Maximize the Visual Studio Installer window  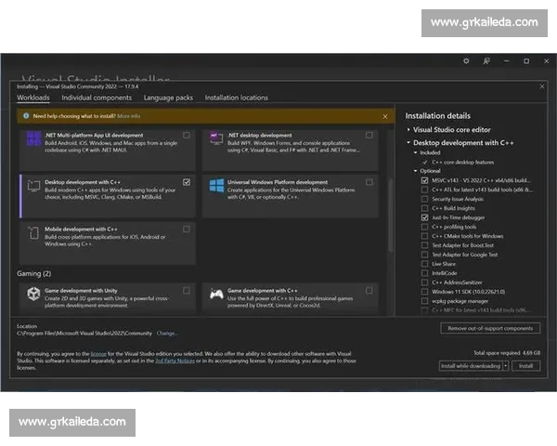click(526, 61)
